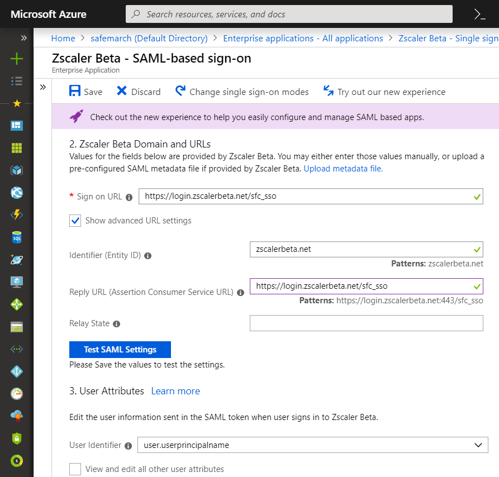
Task: Check View and edit all other user attributes
Action: click(75, 469)
